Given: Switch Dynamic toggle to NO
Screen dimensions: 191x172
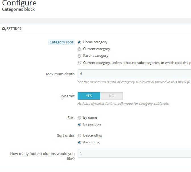Looking at the screenshot, I should tap(112, 96).
